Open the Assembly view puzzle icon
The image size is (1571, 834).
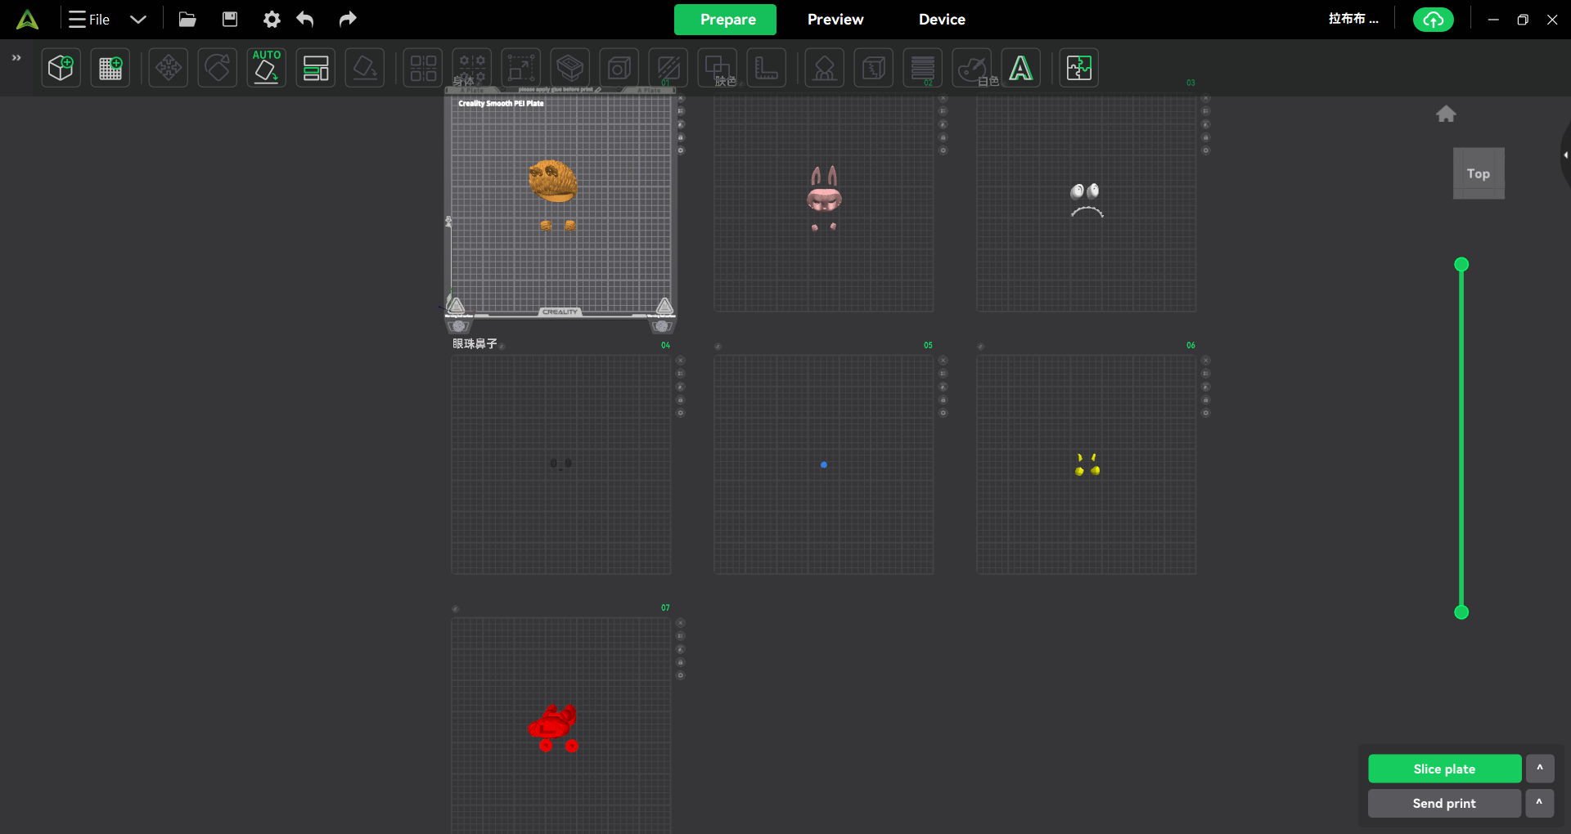coord(1078,68)
